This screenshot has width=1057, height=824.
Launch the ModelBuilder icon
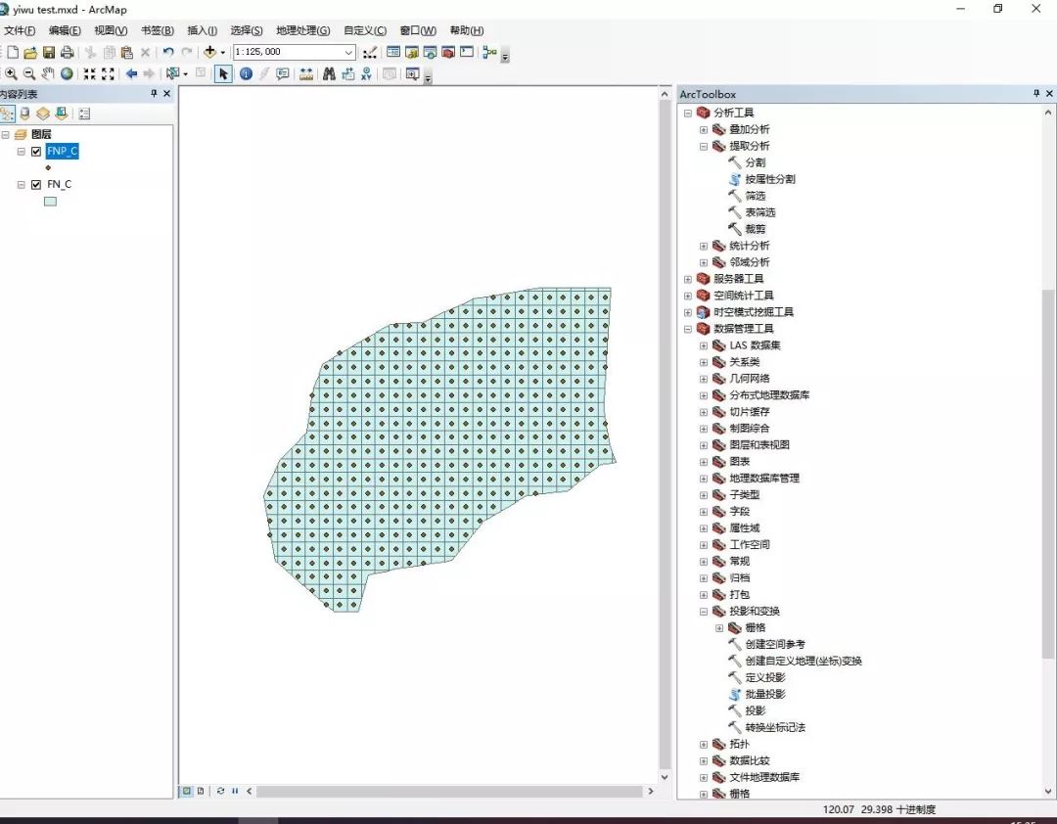click(490, 52)
